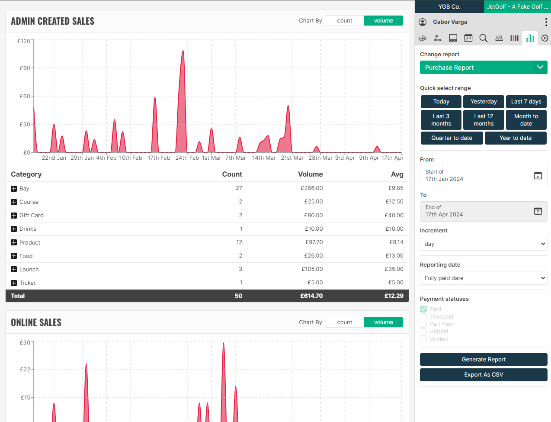Expand the Course category row
The height and width of the screenshot is (422, 551).
(14, 202)
